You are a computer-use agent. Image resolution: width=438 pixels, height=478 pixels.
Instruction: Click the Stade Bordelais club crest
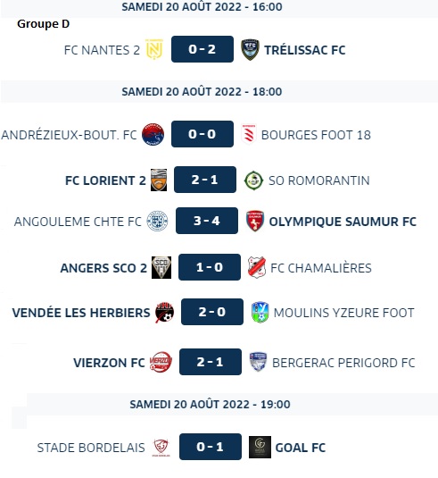(161, 448)
